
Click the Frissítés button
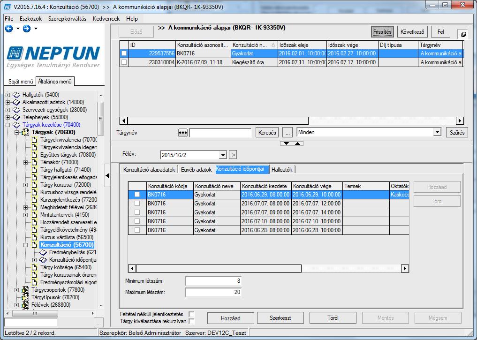pyautogui.click(x=382, y=31)
